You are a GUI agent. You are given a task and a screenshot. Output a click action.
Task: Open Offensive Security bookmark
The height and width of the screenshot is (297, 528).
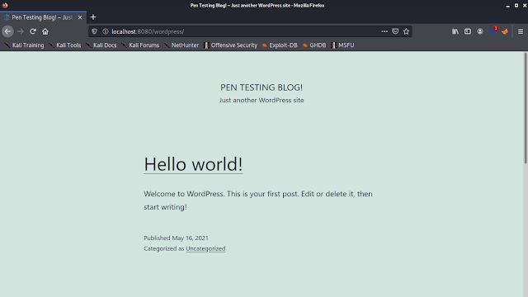point(231,45)
